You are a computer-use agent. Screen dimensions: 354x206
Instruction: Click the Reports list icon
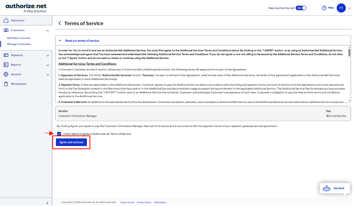click(6, 65)
